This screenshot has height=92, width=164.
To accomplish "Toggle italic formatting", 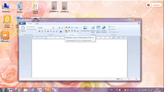I will [42, 31].
